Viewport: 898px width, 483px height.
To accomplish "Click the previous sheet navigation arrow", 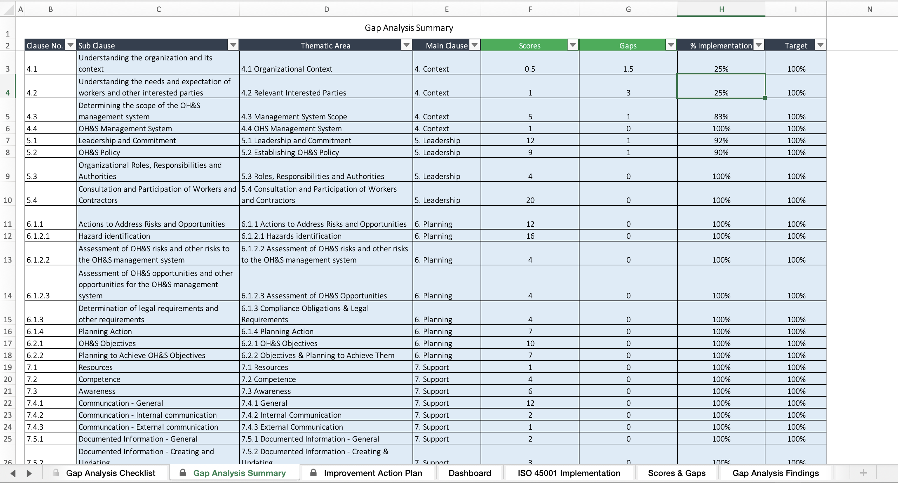I will tap(13, 473).
